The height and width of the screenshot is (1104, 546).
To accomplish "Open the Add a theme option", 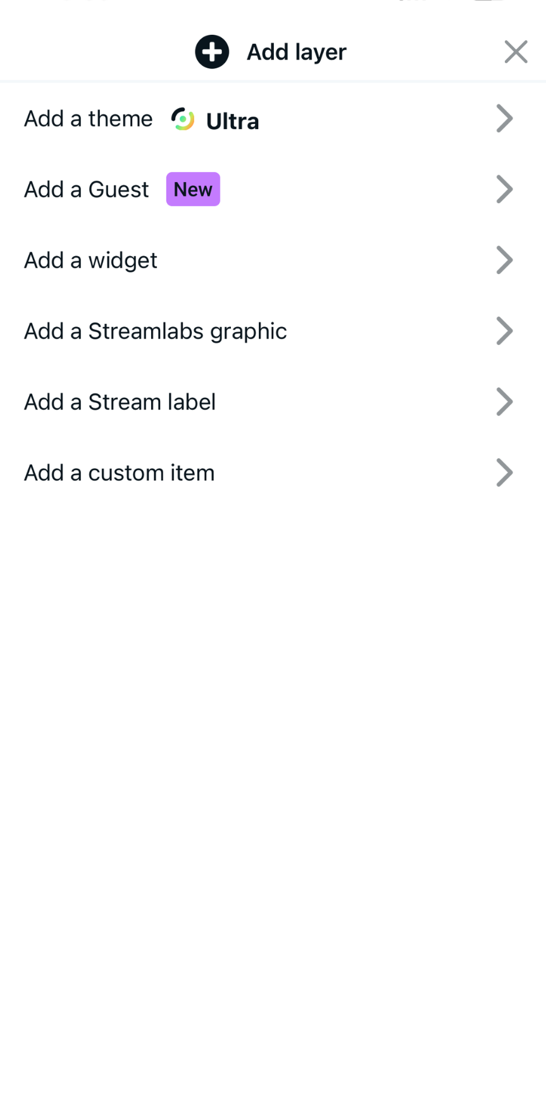I will (x=89, y=119).
